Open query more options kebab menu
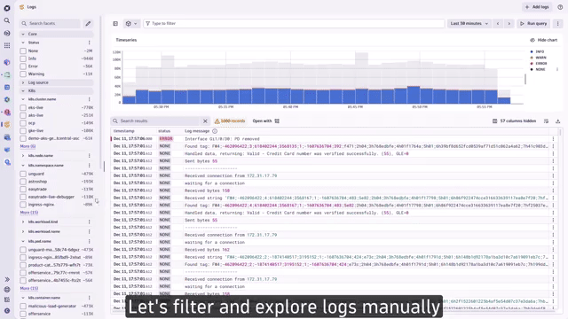 (558, 24)
